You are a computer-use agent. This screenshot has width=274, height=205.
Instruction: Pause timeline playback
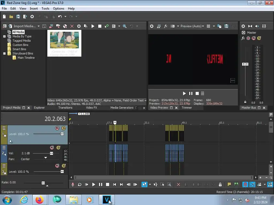[101, 184]
